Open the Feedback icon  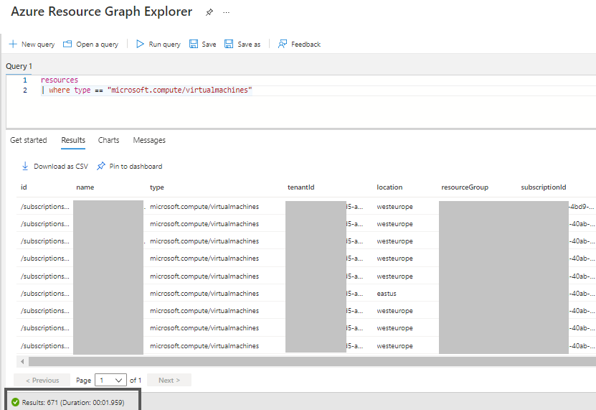[283, 44]
